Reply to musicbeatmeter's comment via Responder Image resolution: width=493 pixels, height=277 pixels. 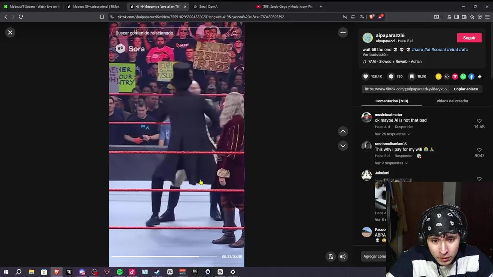pyautogui.click(x=404, y=127)
